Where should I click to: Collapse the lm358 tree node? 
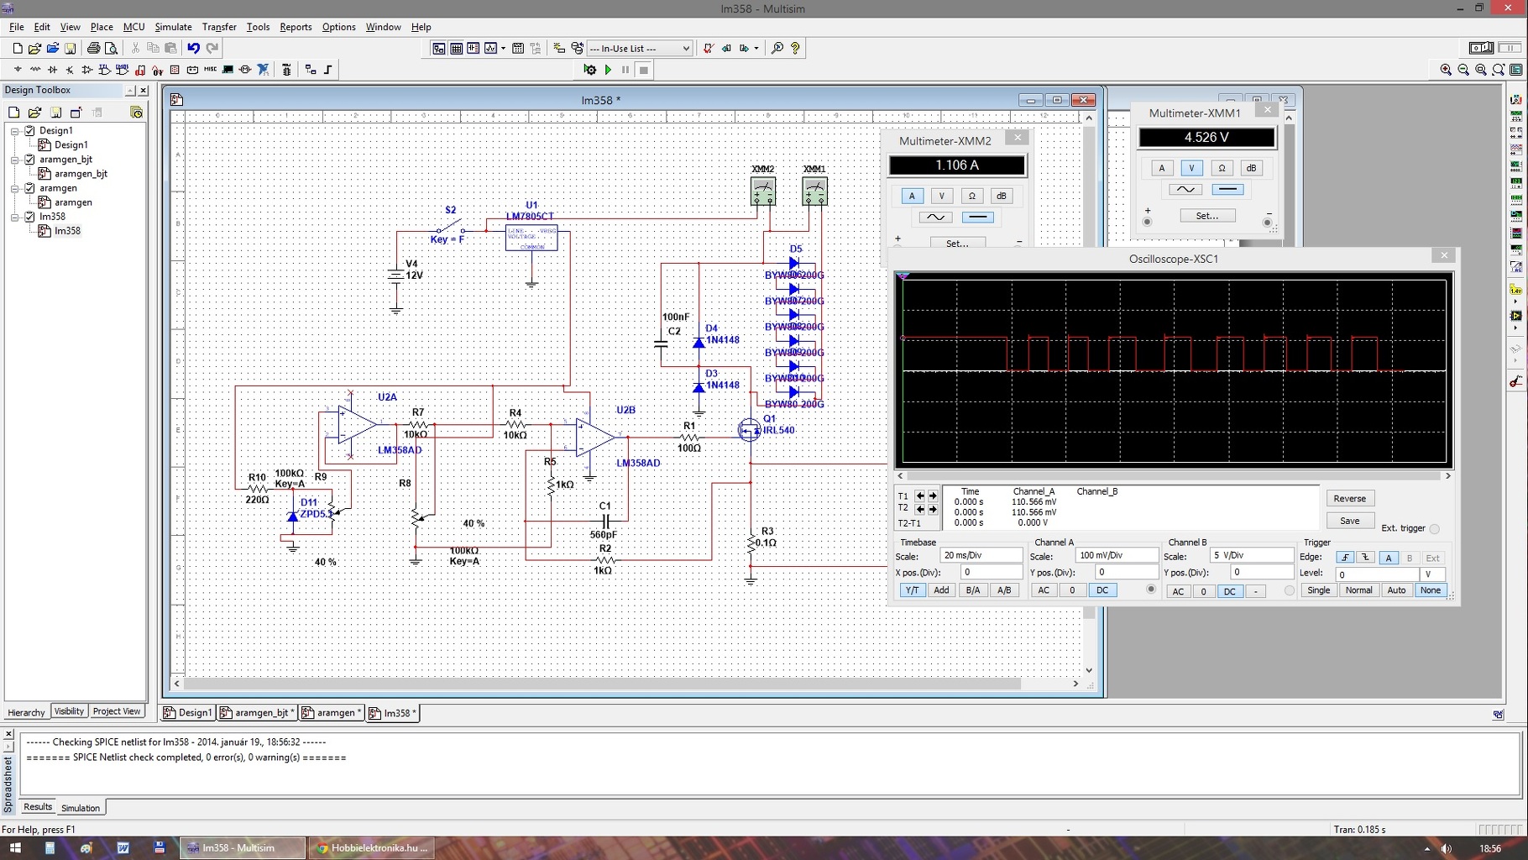coord(14,217)
